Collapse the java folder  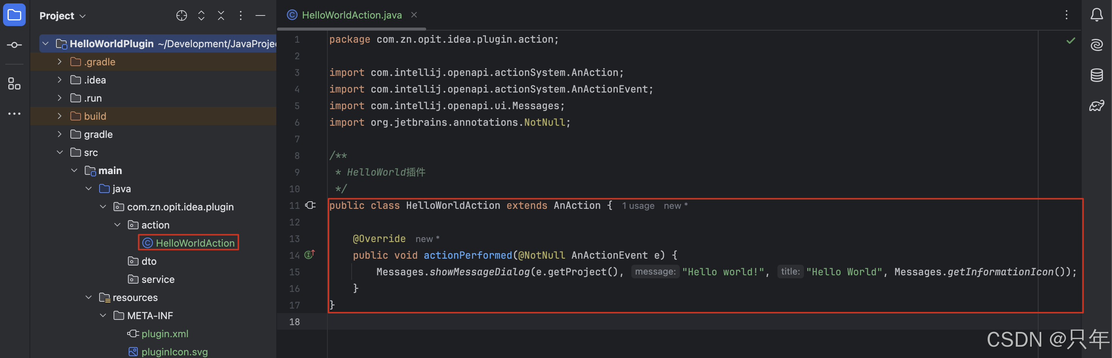89,189
